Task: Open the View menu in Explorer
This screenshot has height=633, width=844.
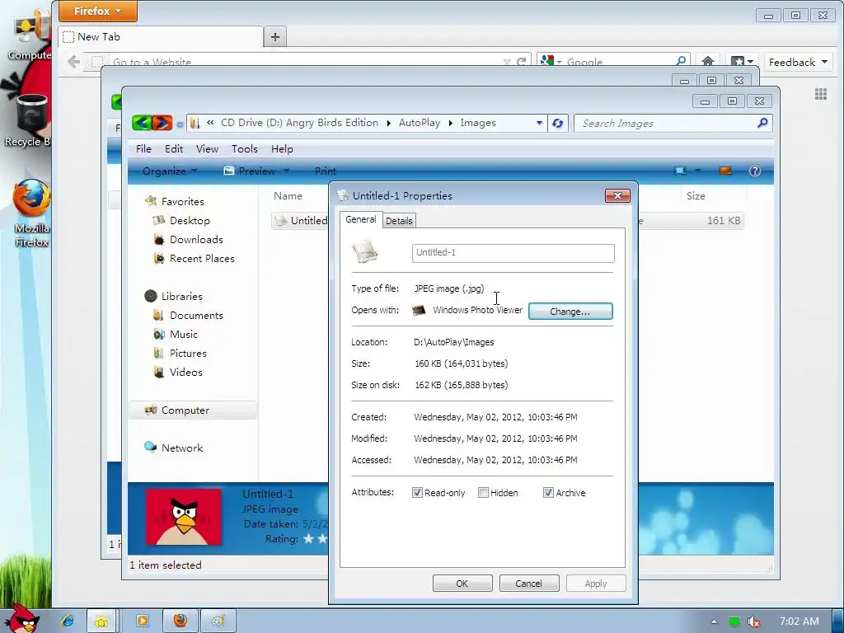Action: coord(207,149)
